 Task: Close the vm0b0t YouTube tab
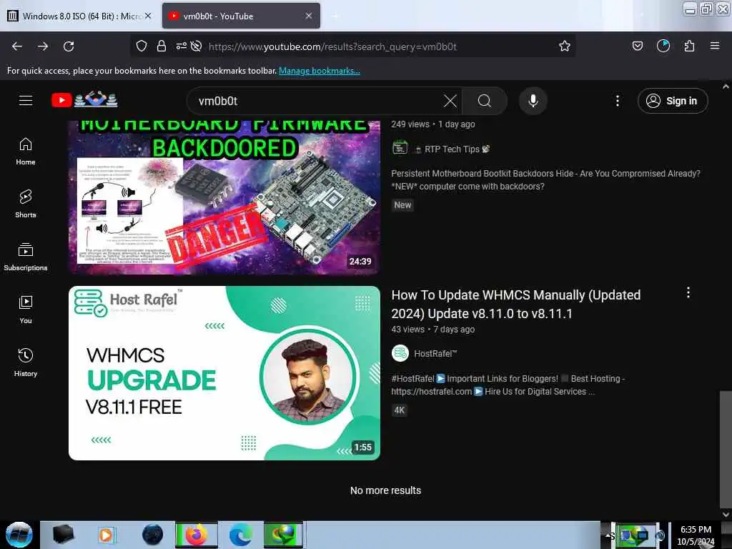tap(309, 16)
